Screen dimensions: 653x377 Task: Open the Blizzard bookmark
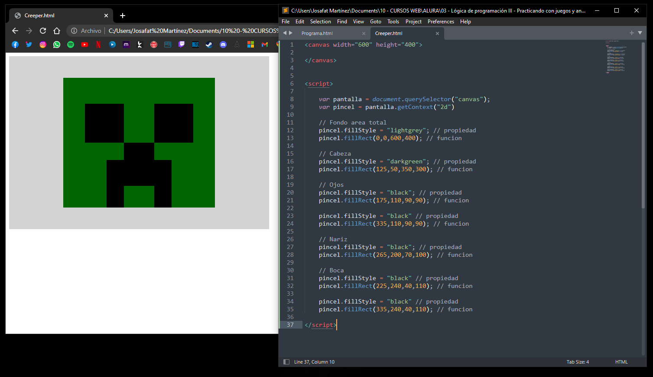[x=195, y=45]
